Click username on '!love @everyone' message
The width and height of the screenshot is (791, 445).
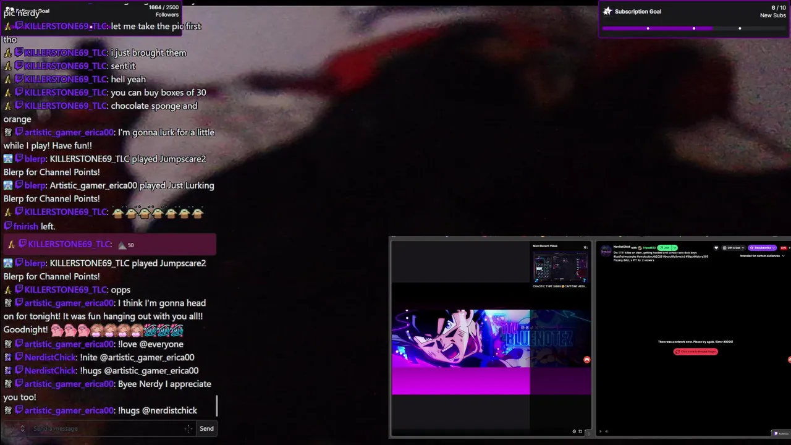[x=70, y=344]
